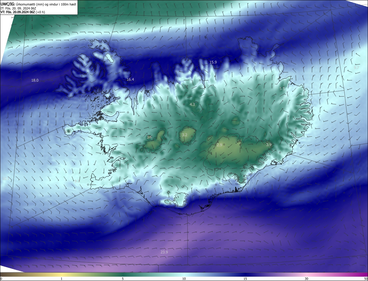Viewport: 368px width, 281px height.
Task: Click the 4.3 value in north Iceland
Action: click(192, 105)
